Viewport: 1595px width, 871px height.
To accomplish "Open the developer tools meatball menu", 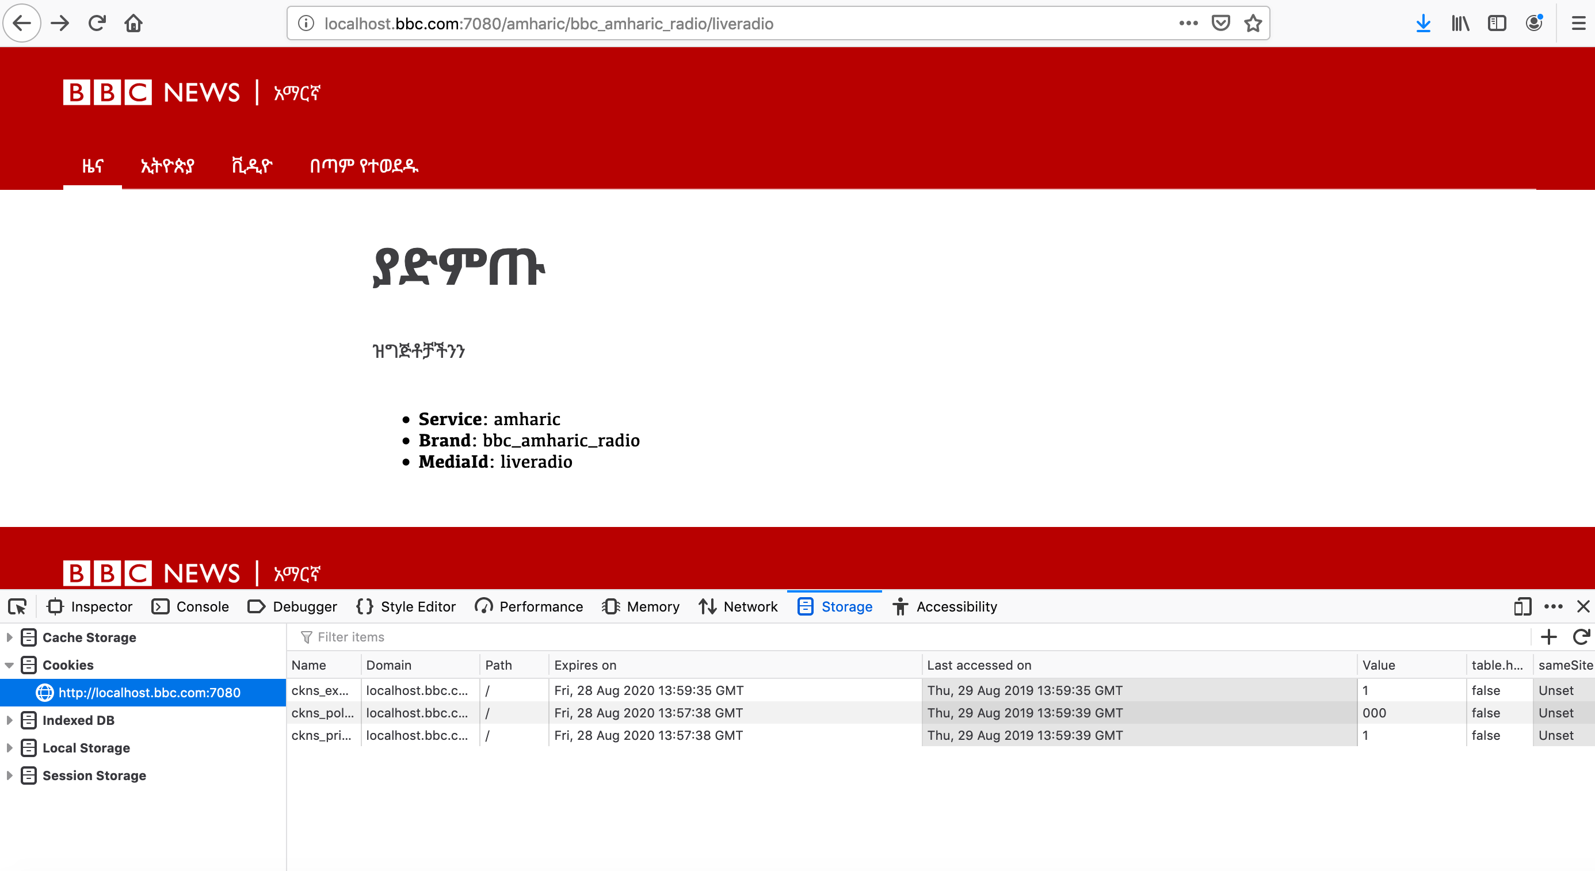I will 1554,607.
